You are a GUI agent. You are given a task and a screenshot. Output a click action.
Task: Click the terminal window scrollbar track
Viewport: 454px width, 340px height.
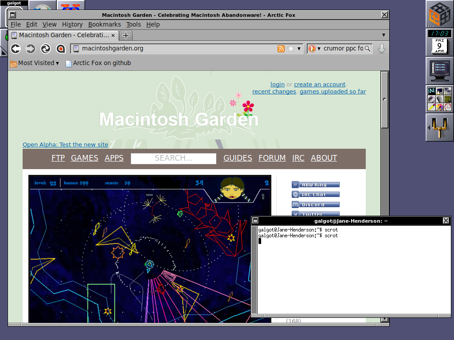[x=254, y=270]
